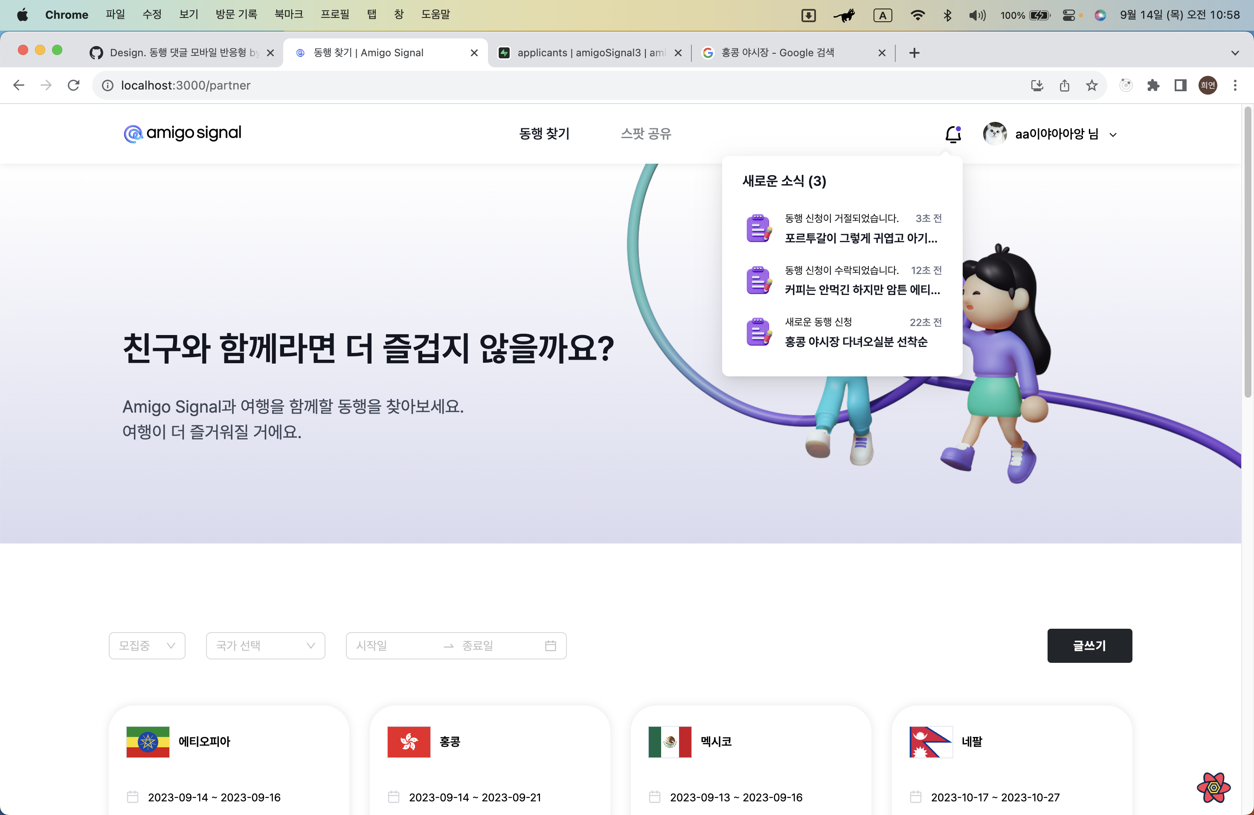Open the 동행 신청이 거절되었습니다 notification
The height and width of the screenshot is (815, 1254).
843,228
